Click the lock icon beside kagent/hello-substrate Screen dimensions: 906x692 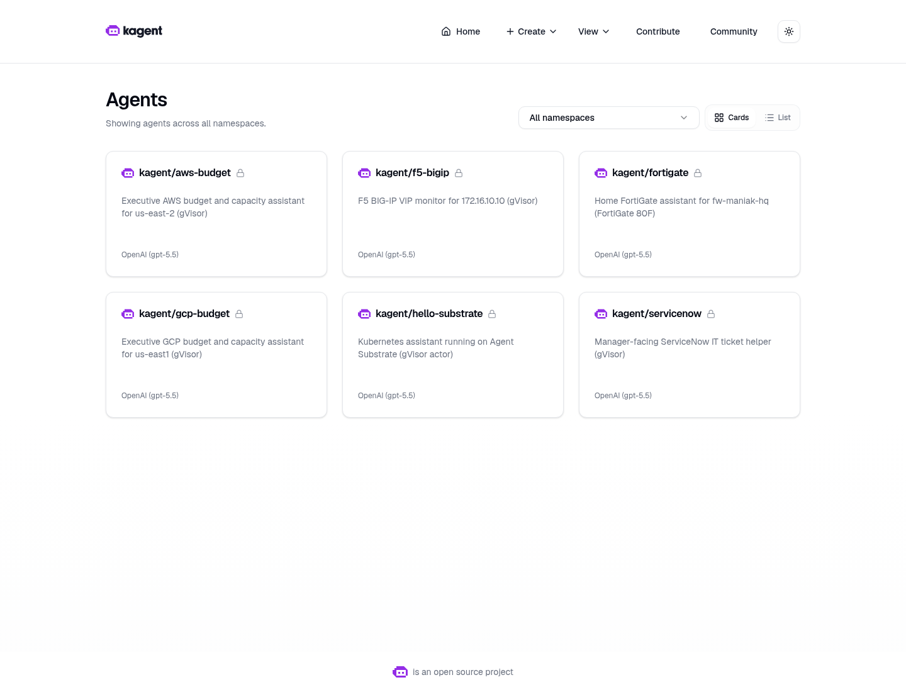(492, 314)
